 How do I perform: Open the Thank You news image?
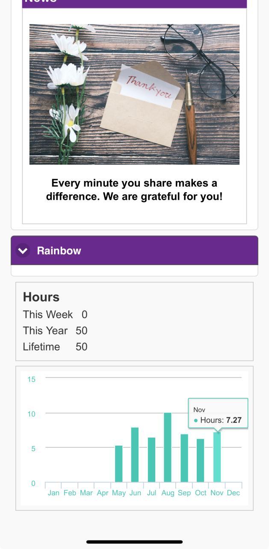134,94
